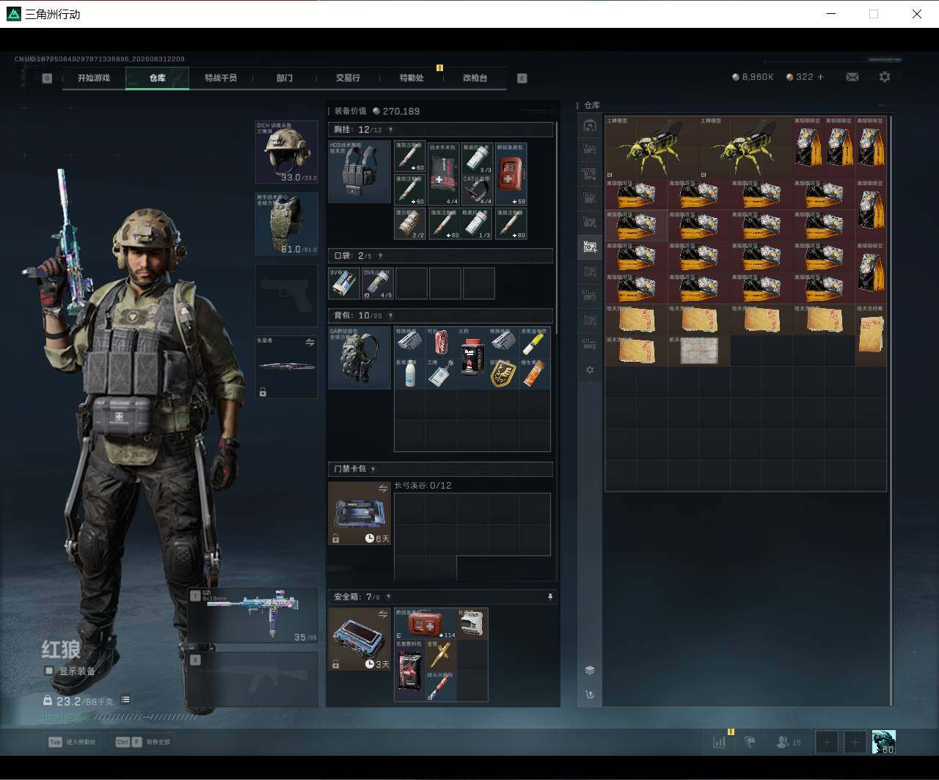Select the ID badge card in backpack

441,373
